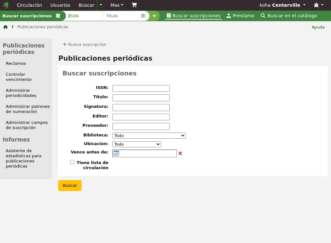Switch to Préstamo tab
The width and height of the screenshot is (331, 243).
tap(240, 16)
